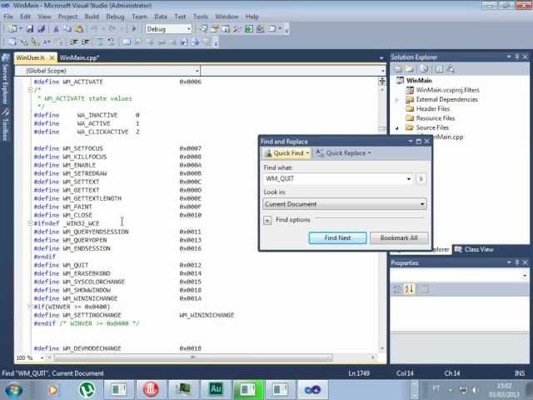Click the '#define WM_QUIT' line in code

(x=117, y=265)
